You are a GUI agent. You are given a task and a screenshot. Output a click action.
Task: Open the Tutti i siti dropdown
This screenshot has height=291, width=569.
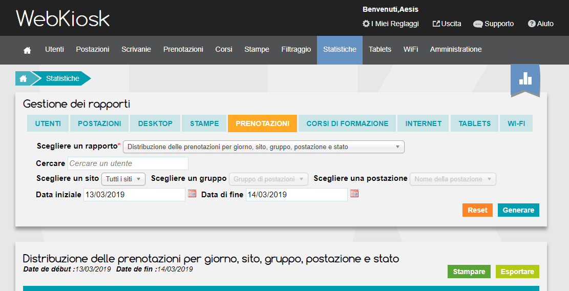[x=123, y=179]
